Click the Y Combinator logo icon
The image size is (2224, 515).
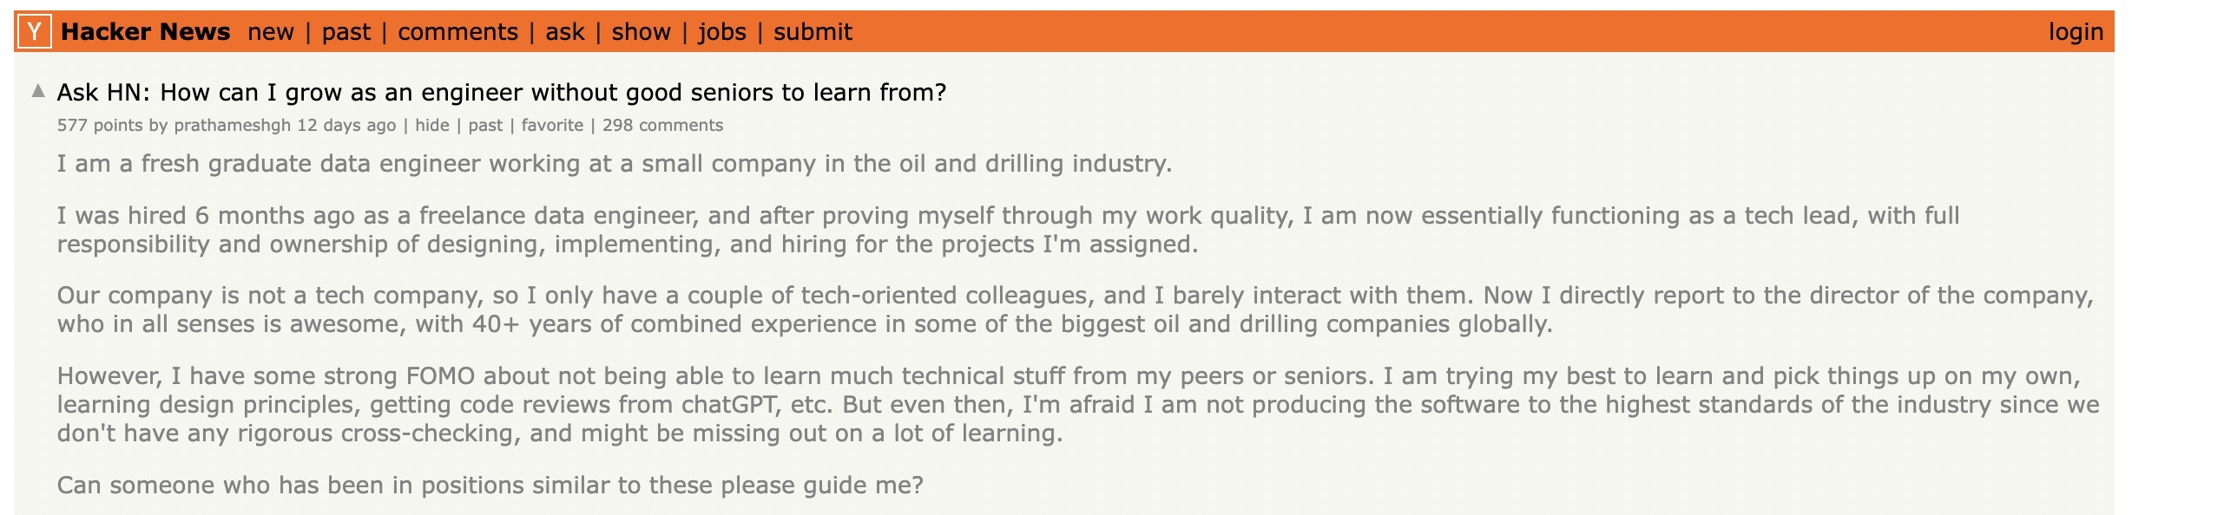click(34, 32)
